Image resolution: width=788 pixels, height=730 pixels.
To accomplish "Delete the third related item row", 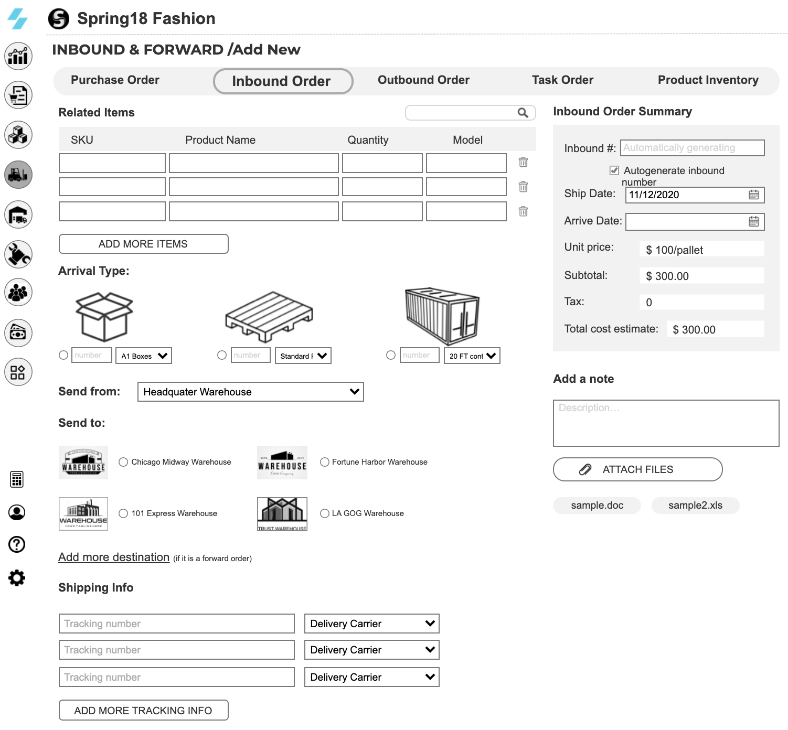I will [x=523, y=211].
